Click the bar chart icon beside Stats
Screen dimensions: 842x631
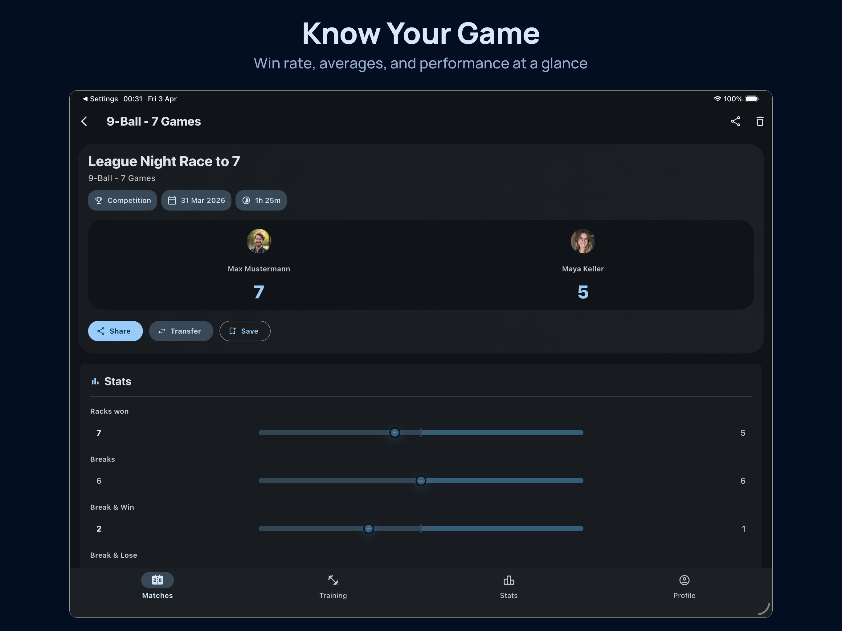pos(95,381)
